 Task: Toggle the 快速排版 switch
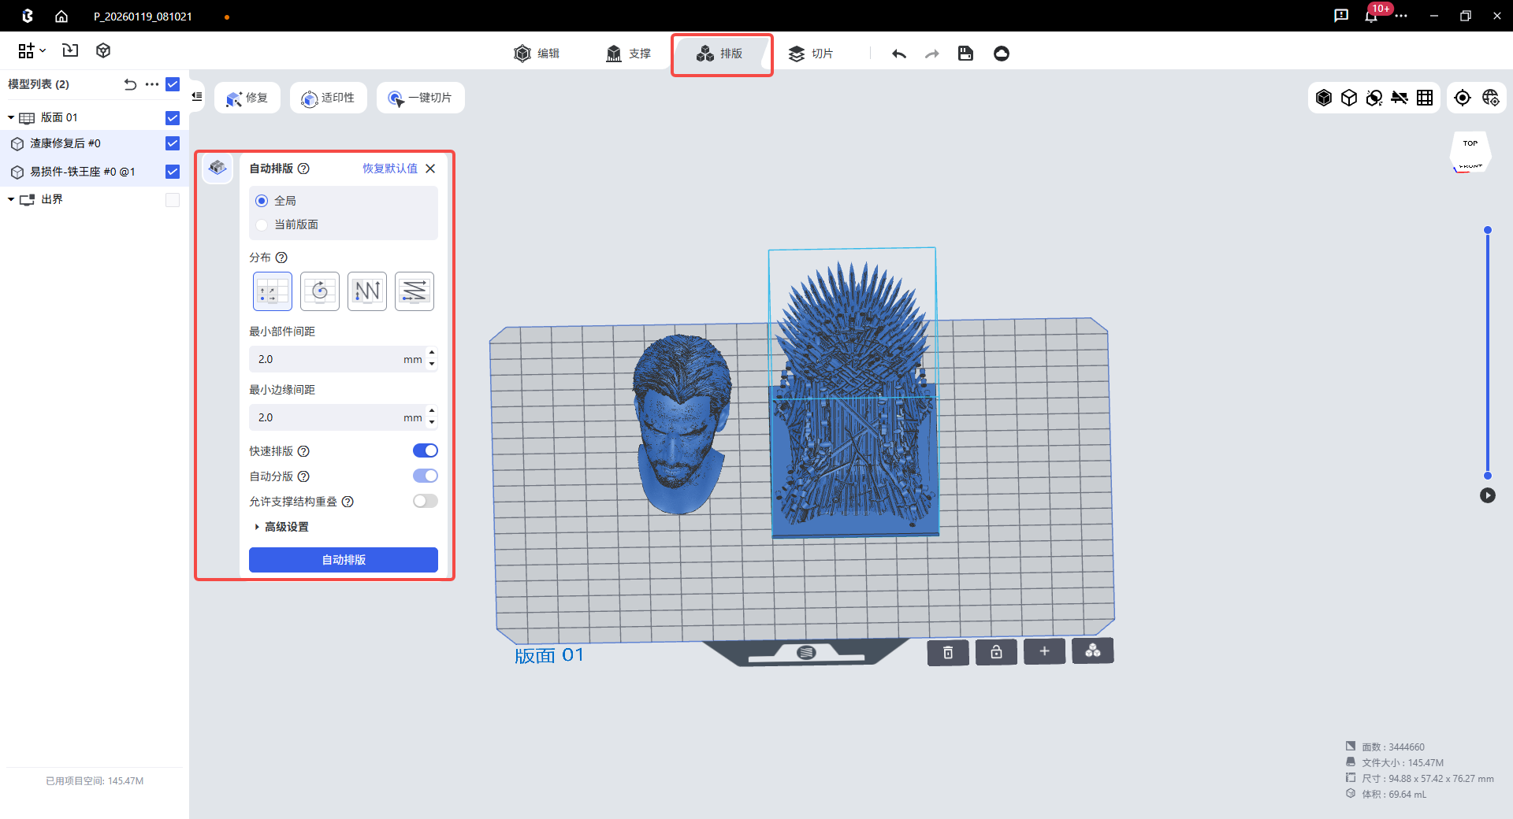[x=426, y=450]
